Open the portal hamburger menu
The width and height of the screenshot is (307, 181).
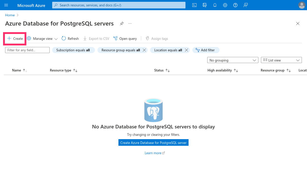click(x=6, y=5)
